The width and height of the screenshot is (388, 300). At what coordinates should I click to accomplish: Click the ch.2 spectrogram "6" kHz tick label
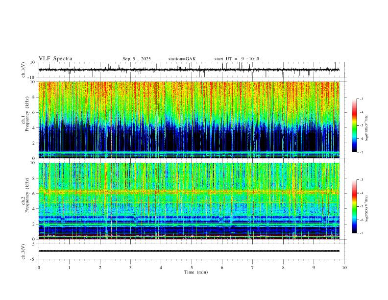click(34, 194)
